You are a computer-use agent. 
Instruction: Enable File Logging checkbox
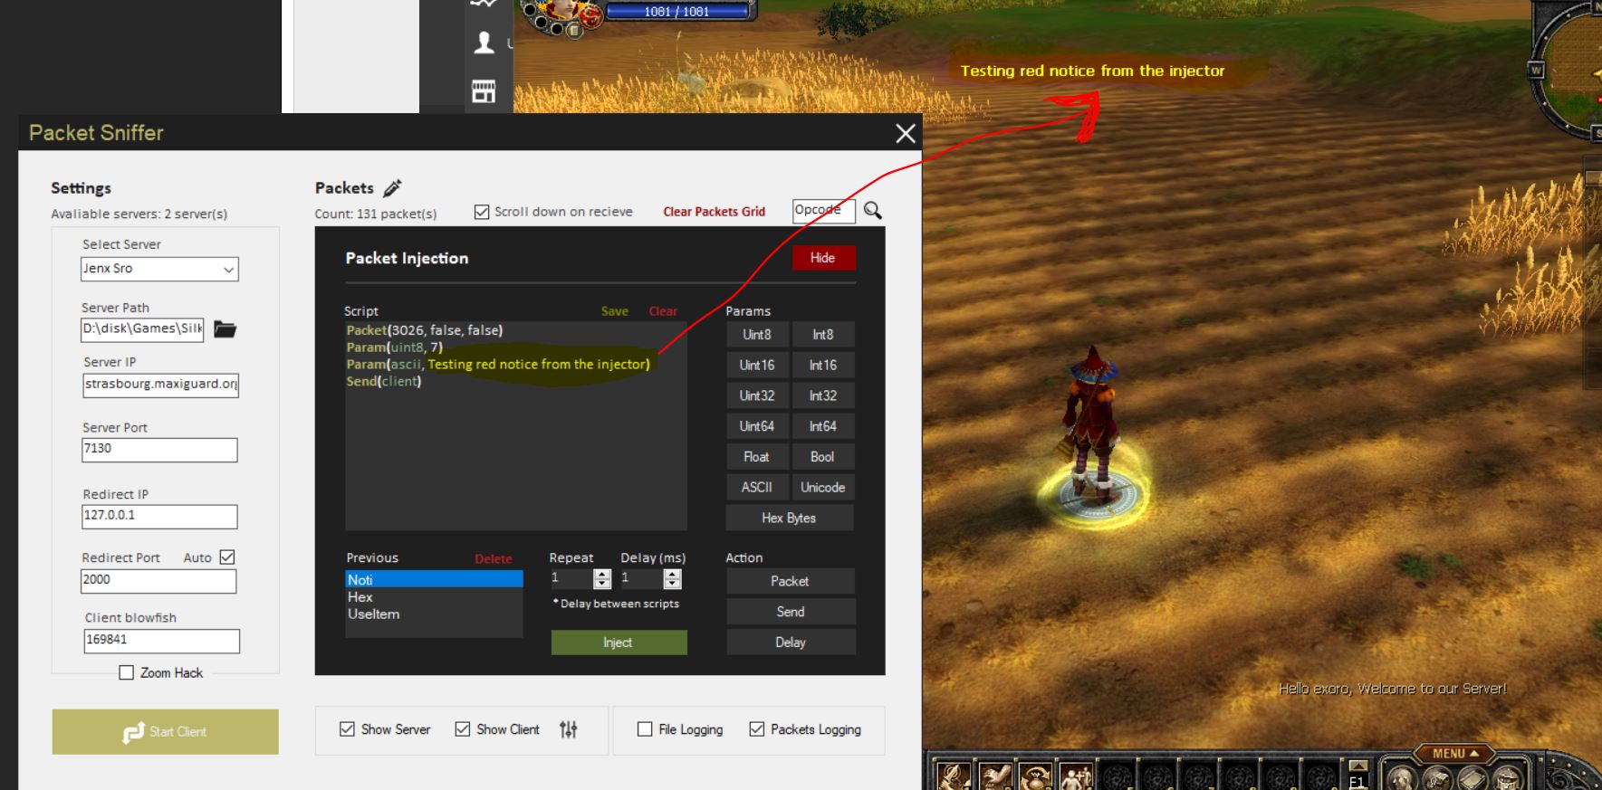coord(645,729)
